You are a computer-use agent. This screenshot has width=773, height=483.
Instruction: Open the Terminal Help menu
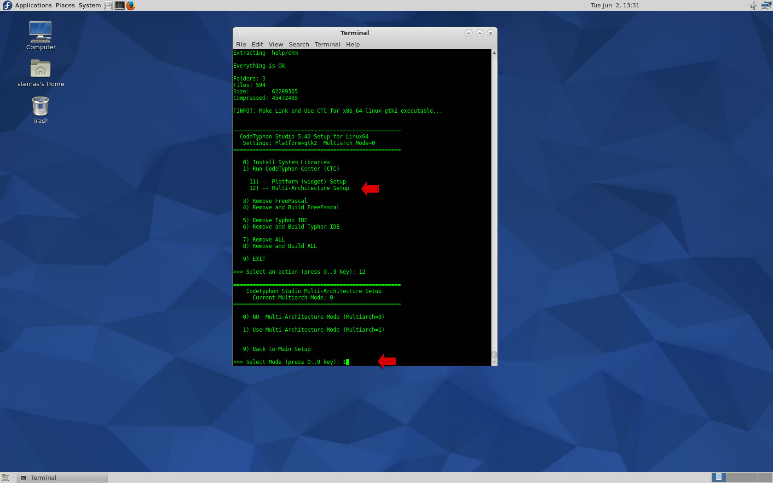pos(352,44)
